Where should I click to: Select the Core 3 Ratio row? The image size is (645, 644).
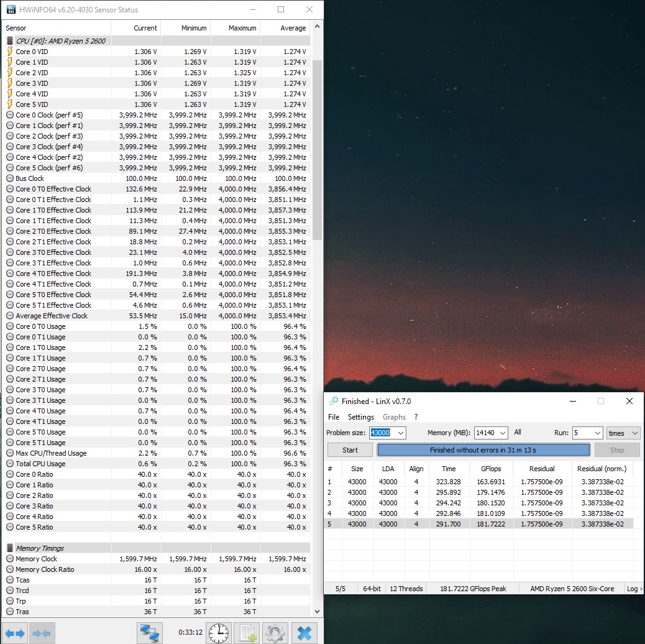point(157,506)
